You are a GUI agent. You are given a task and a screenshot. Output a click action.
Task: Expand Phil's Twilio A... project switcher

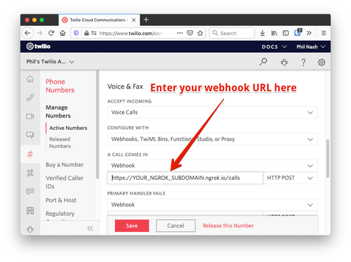pyautogui.click(x=50, y=62)
